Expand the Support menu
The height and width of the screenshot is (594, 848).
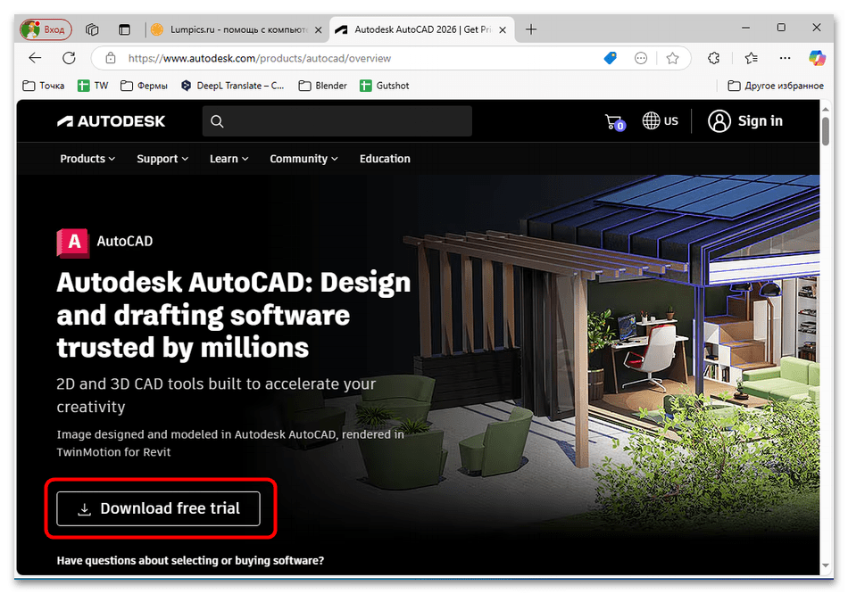[162, 159]
